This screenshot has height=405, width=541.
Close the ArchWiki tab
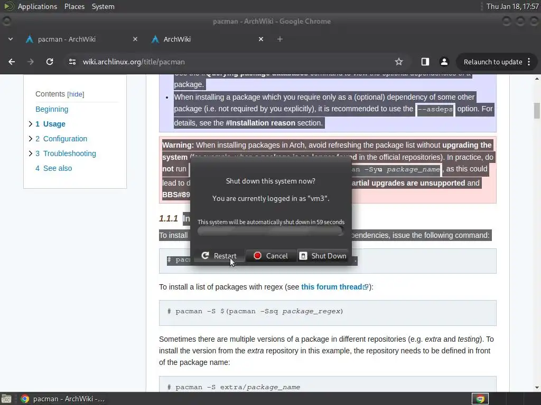point(261,39)
